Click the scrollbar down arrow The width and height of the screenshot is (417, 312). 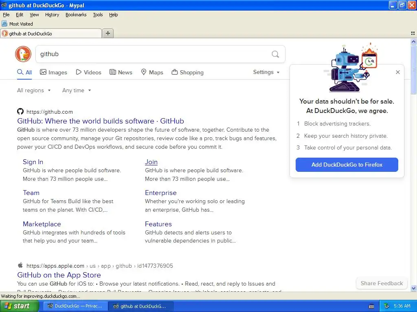(x=413, y=288)
